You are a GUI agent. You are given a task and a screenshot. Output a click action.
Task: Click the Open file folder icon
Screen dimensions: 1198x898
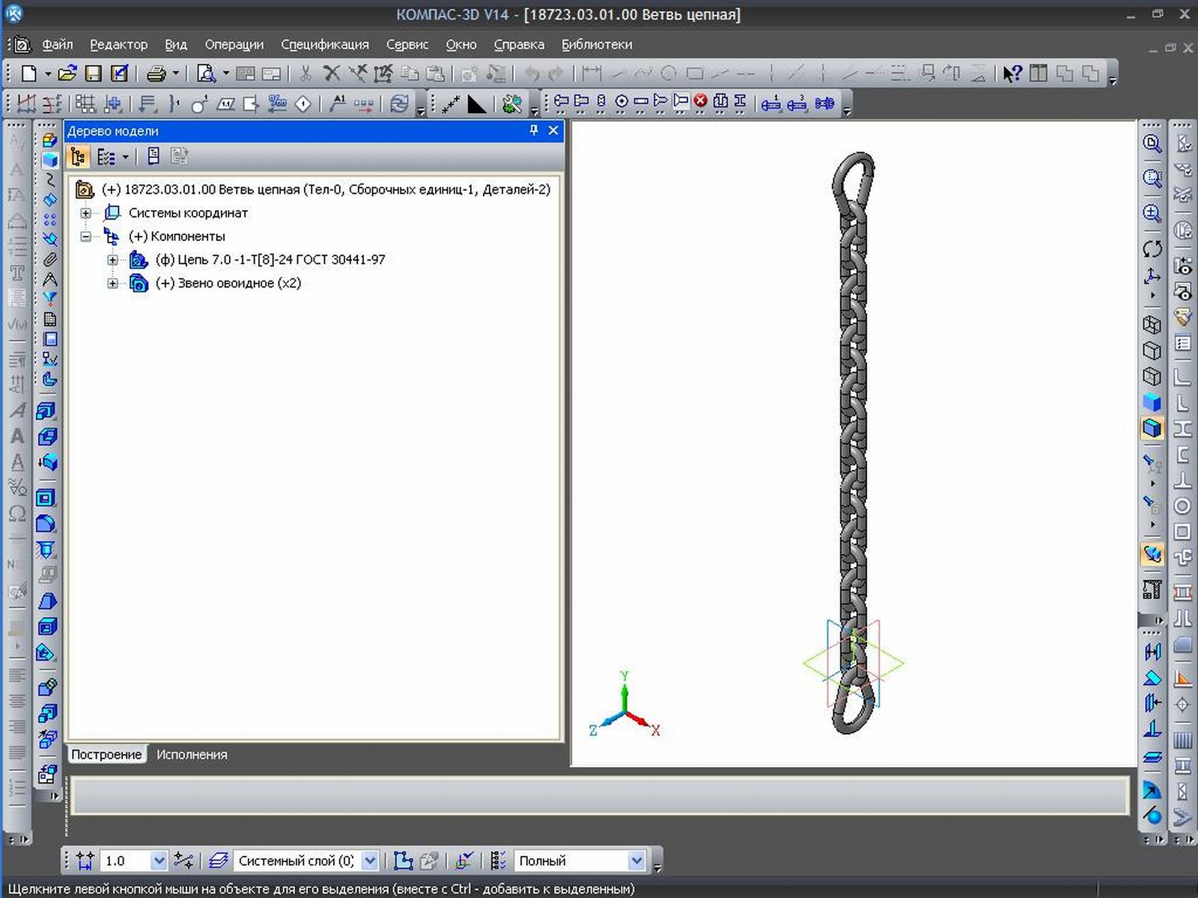click(67, 73)
